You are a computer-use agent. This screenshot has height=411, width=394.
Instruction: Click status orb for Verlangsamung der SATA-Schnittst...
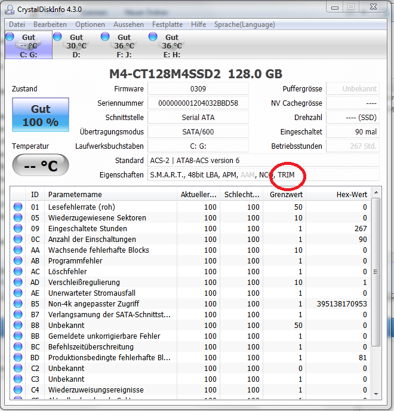tap(18, 314)
